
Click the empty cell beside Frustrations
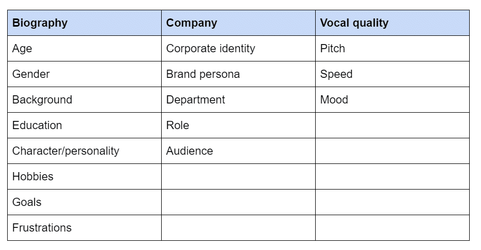pos(238,227)
